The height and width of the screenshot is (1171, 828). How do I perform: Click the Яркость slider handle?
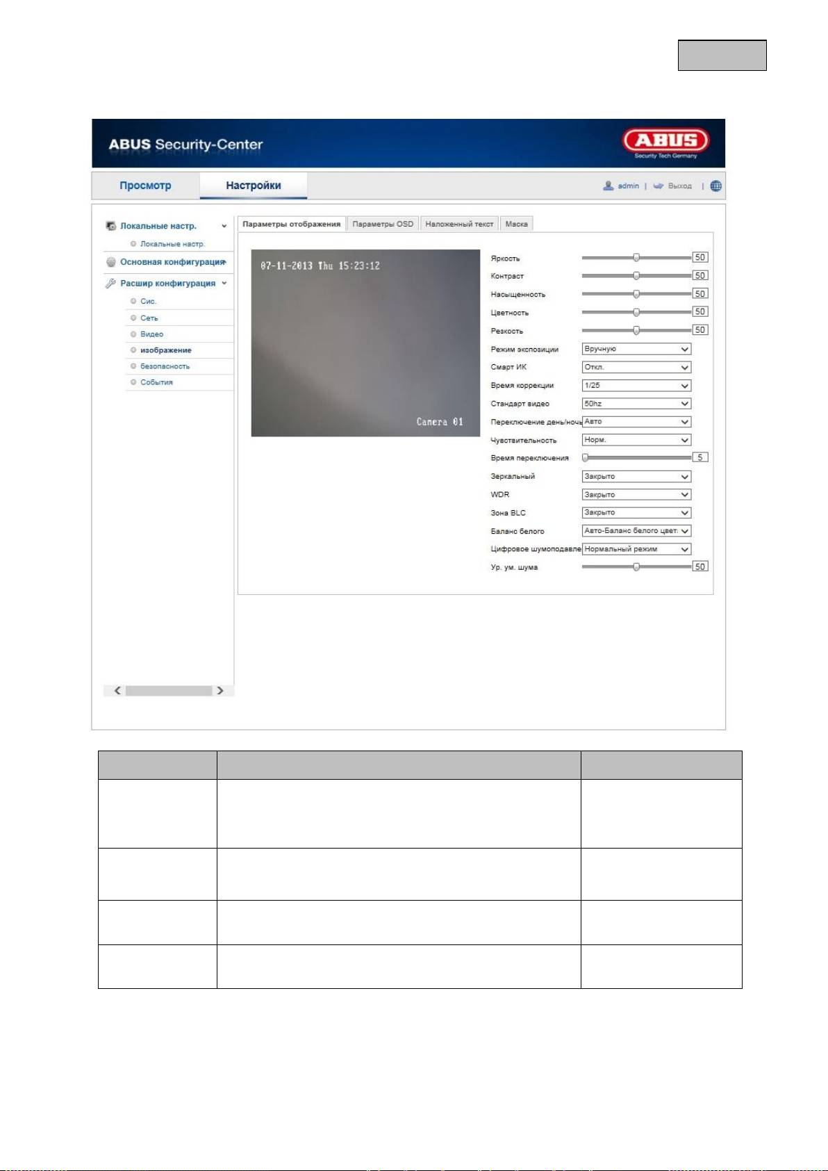(x=636, y=258)
